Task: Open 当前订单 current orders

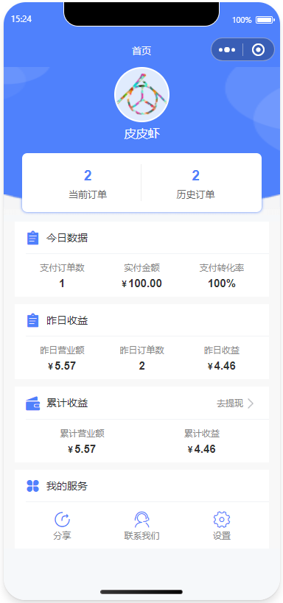Action: click(x=88, y=183)
